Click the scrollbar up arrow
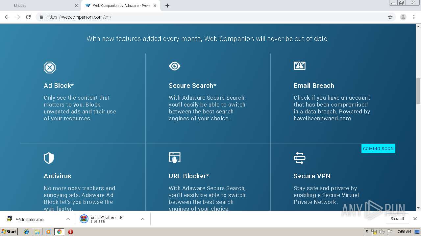The height and width of the screenshot is (236, 421). point(418,27)
